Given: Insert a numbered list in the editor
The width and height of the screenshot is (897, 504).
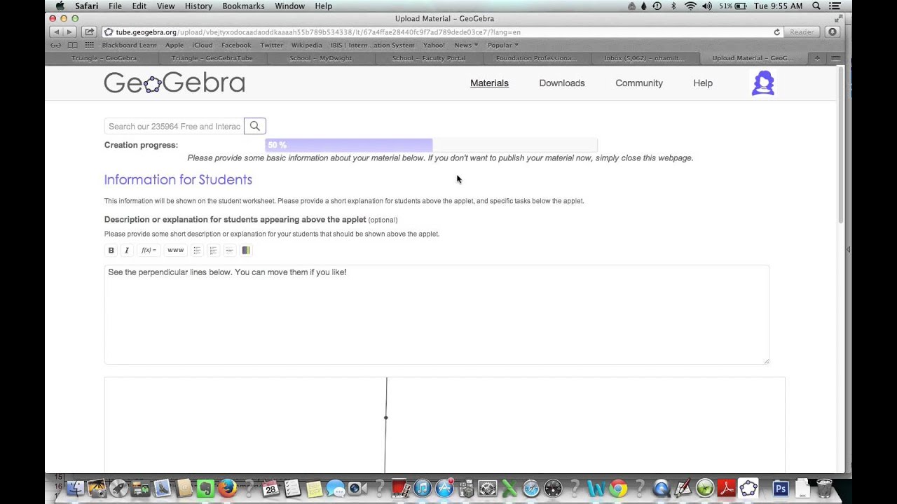Looking at the screenshot, I should (213, 251).
